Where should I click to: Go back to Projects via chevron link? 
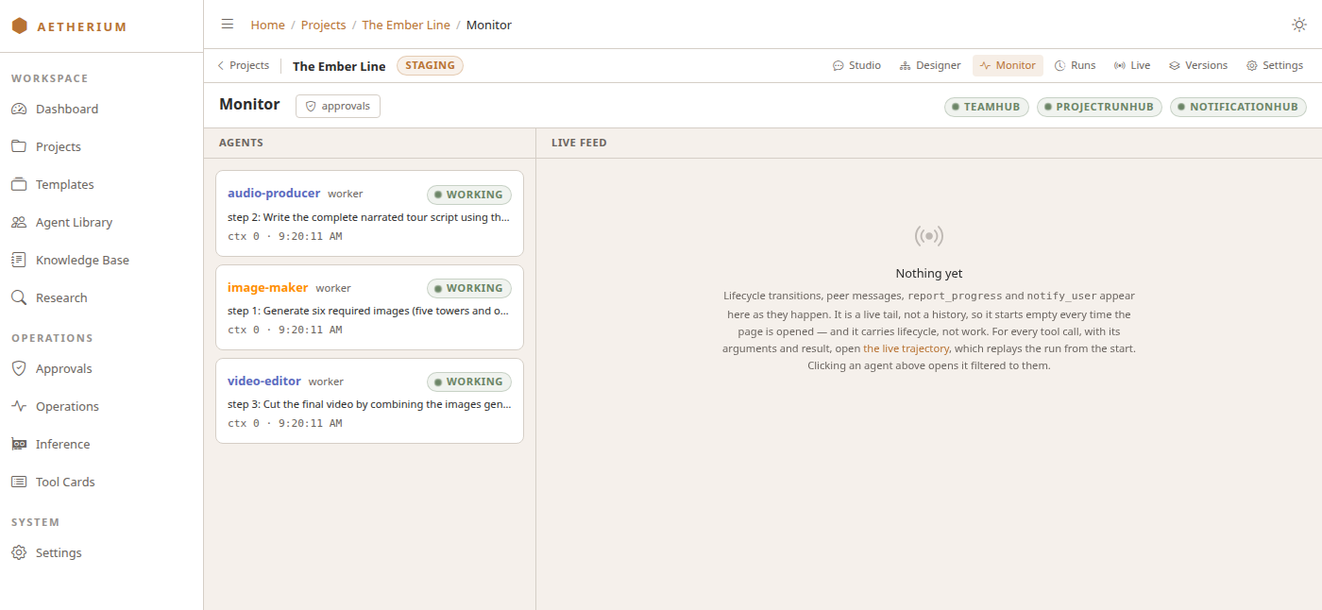click(x=243, y=66)
